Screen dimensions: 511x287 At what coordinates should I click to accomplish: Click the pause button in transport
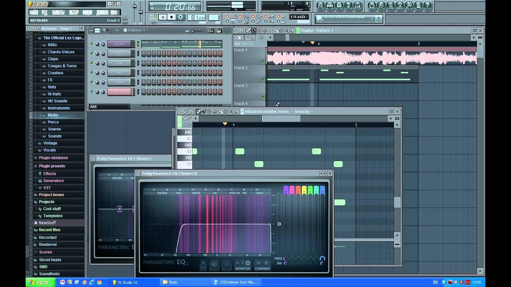(163, 17)
